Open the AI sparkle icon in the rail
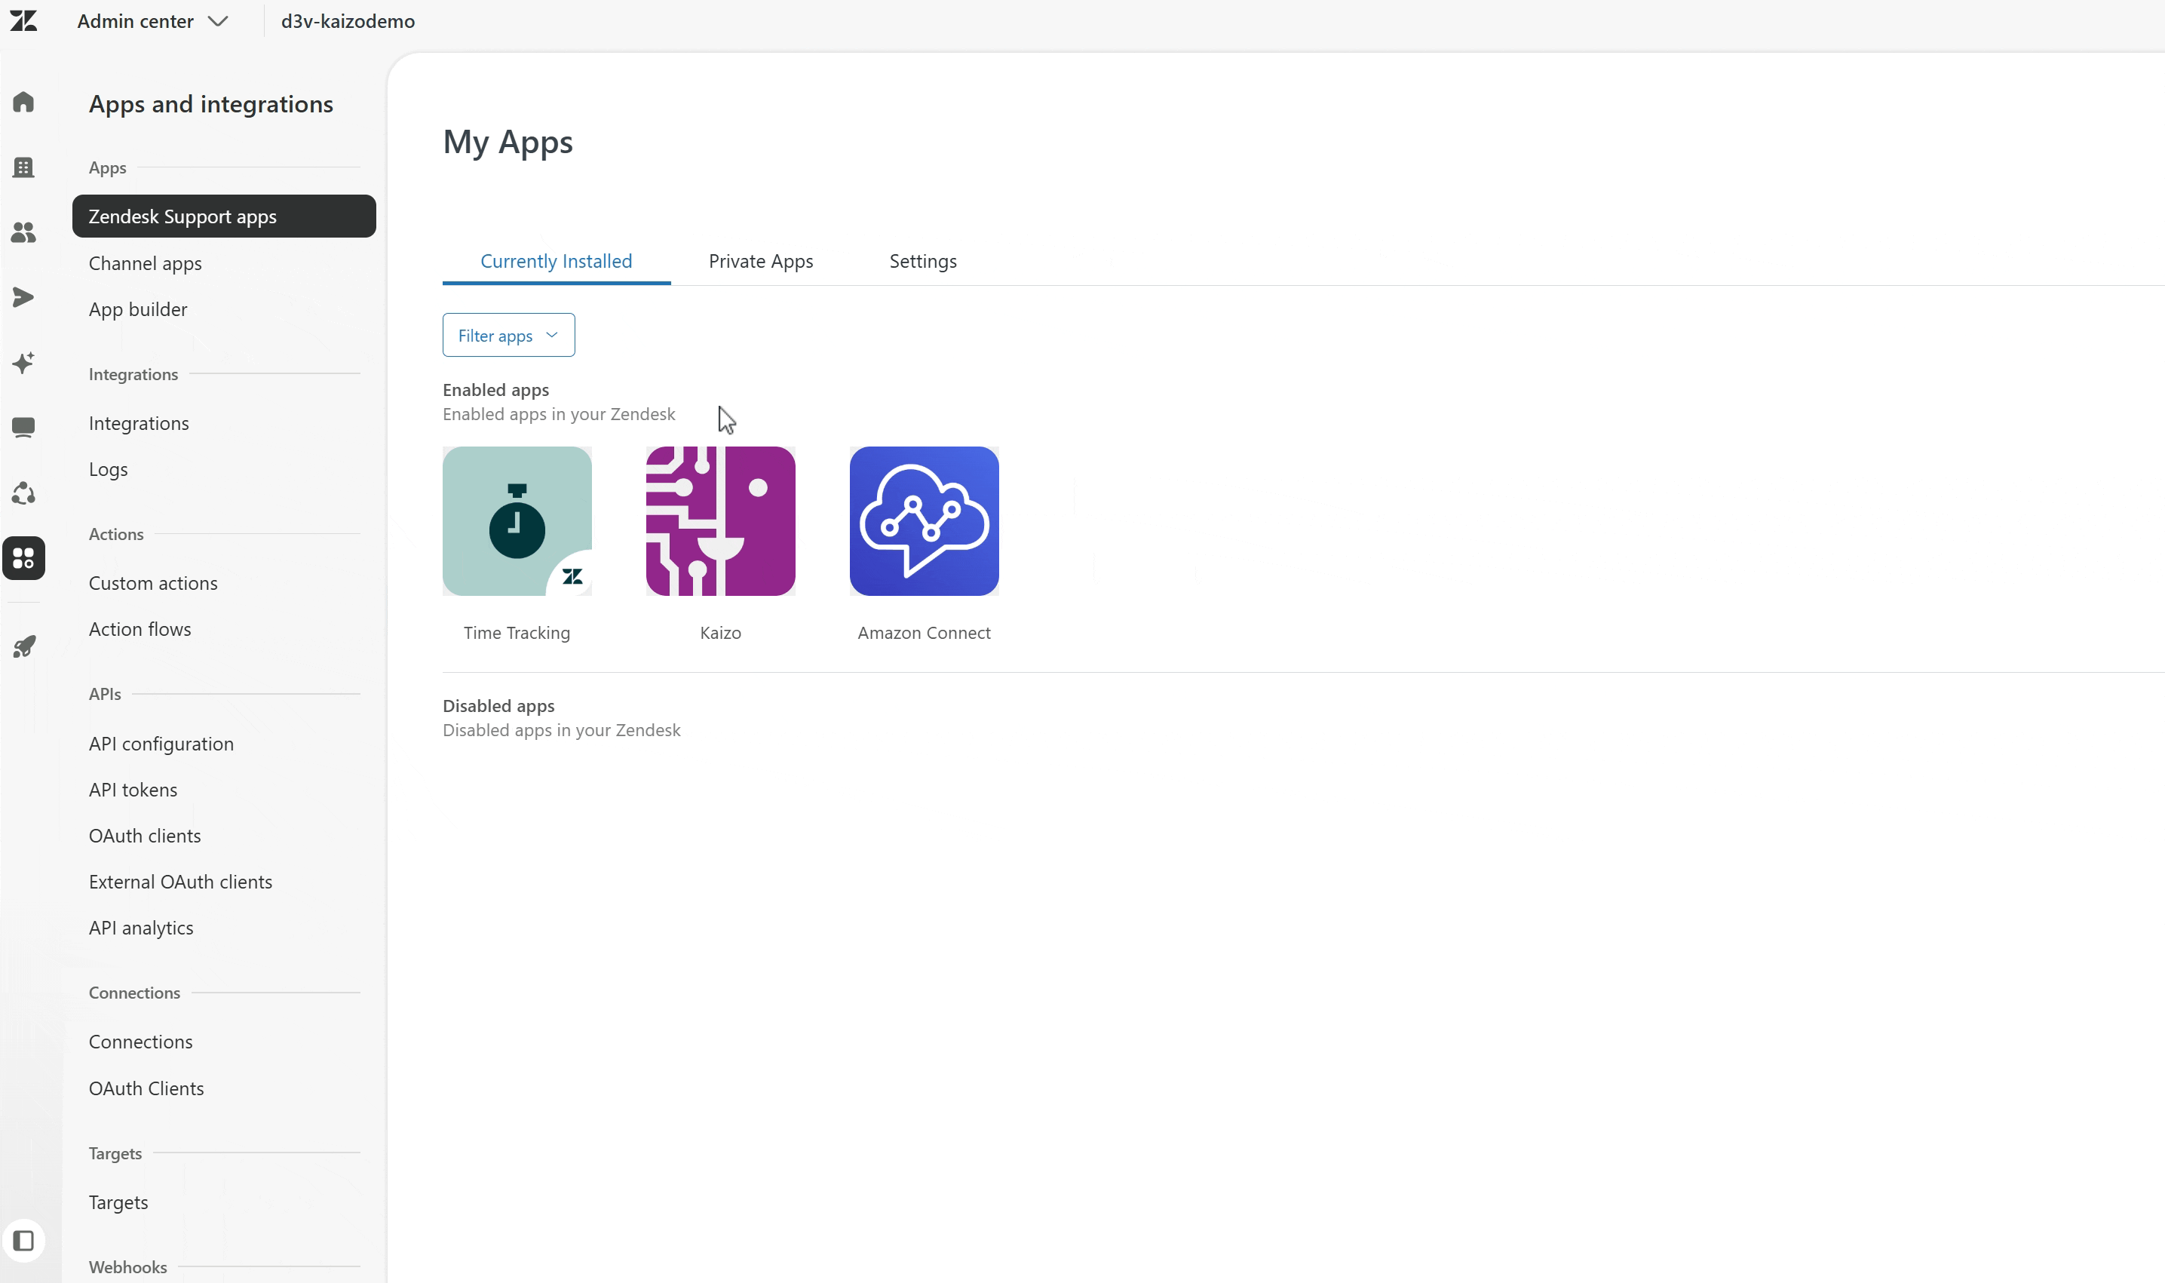 (23, 362)
